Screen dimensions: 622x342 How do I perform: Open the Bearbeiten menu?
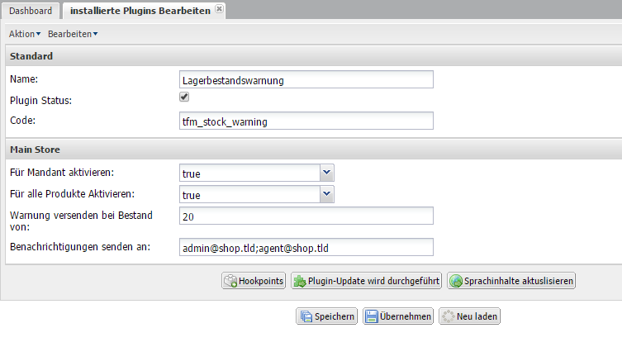pyautogui.click(x=73, y=34)
